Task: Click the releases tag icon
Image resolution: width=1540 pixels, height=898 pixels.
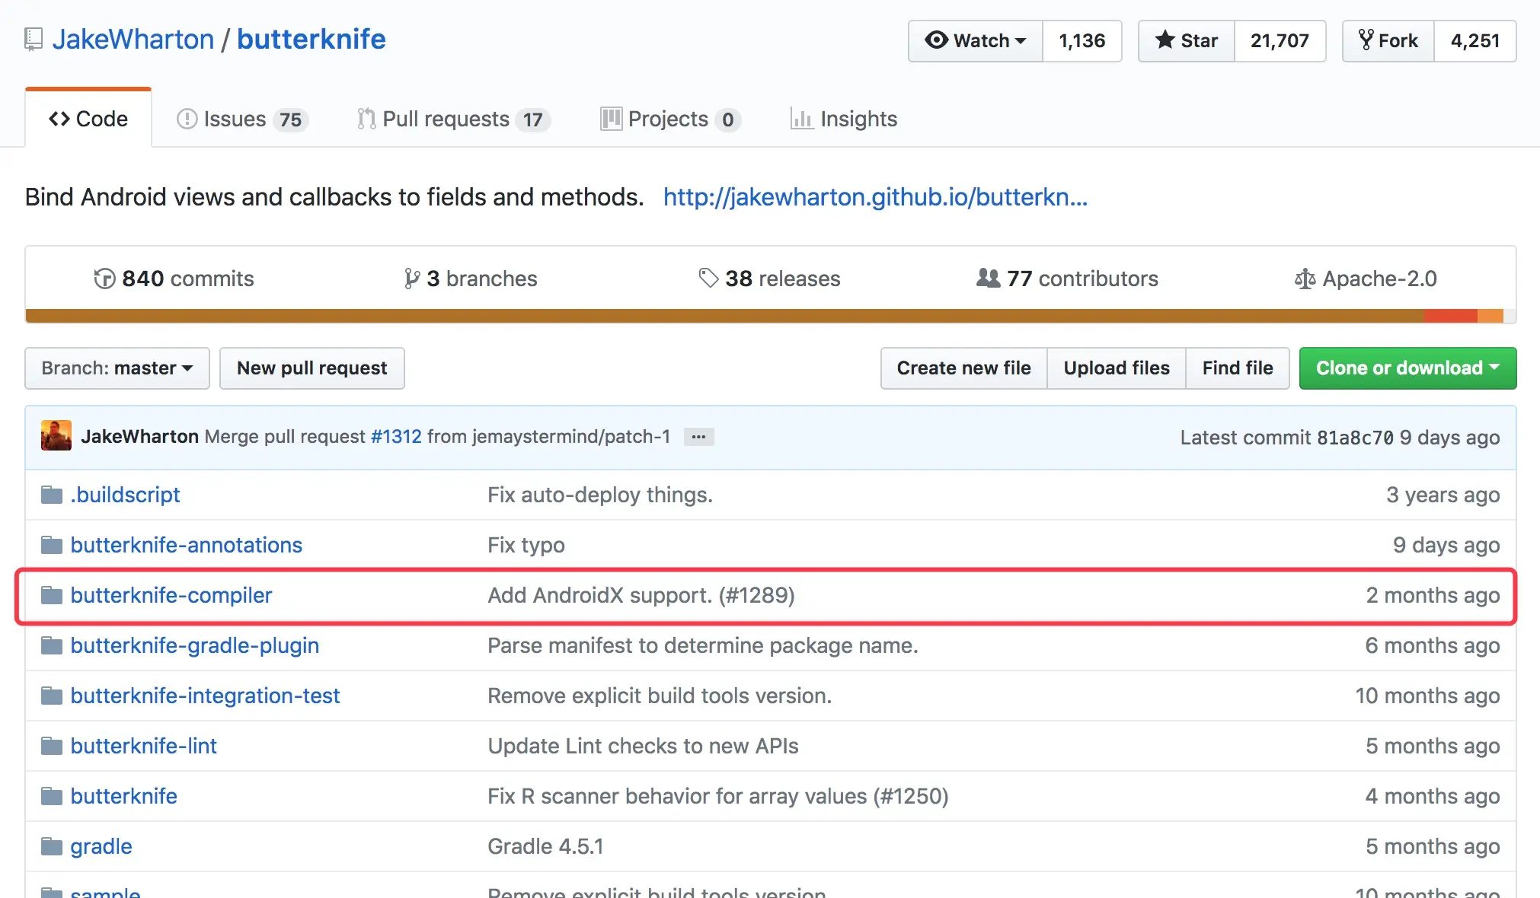Action: coord(708,279)
